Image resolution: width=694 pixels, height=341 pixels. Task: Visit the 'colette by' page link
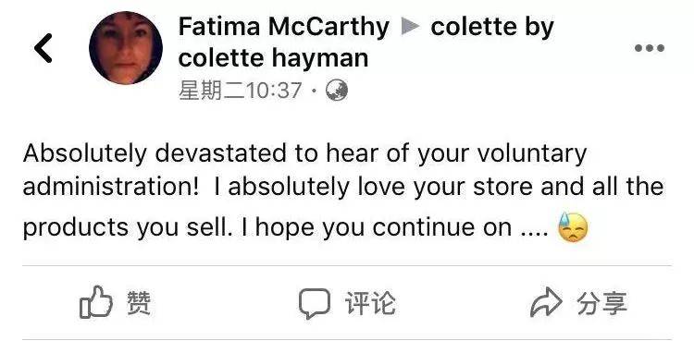(492, 27)
